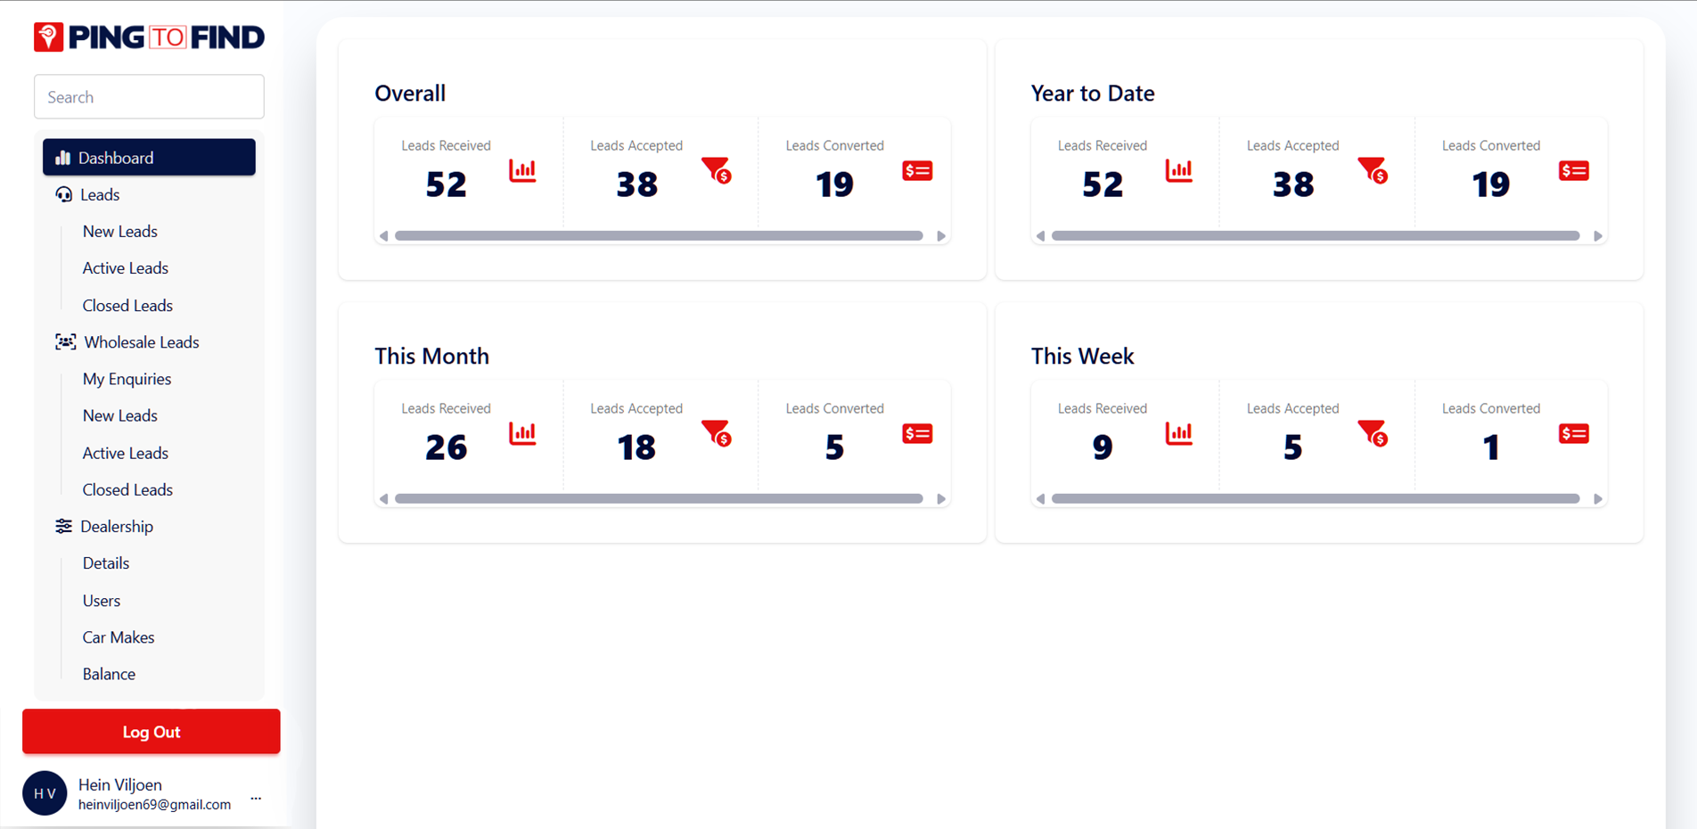Go to Car Makes page
Viewport: 1697px width, 829px height.
click(x=119, y=637)
